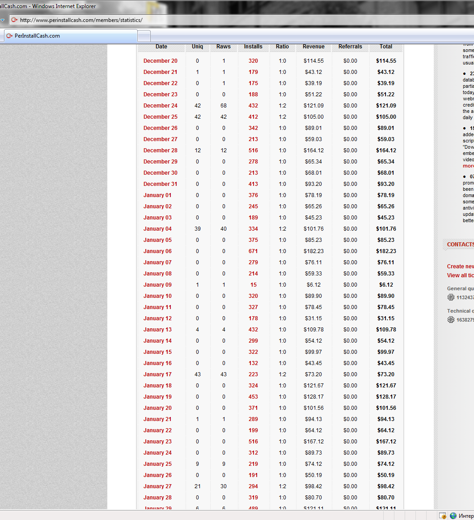474x520 pixels.
Task: Click the Internet zone globe icon
Action: (453, 516)
